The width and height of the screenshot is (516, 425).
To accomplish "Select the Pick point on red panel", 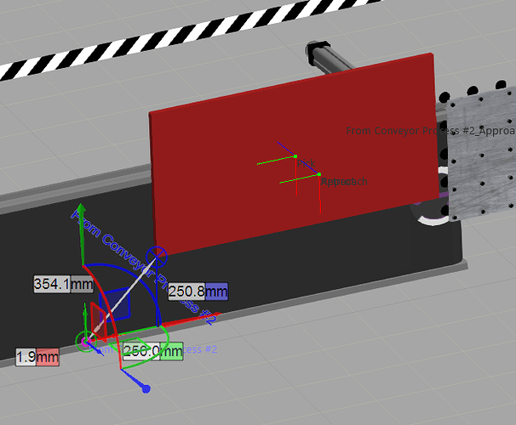I will [295, 156].
